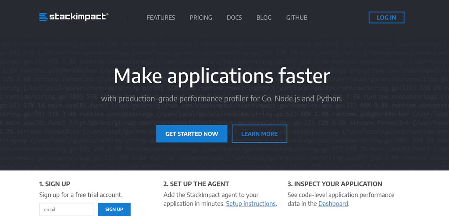The height and width of the screenshot is (224, 449).
Task: Click the stackimpact wordmark text
Action: pyautogui.click(x=78, y=17)
